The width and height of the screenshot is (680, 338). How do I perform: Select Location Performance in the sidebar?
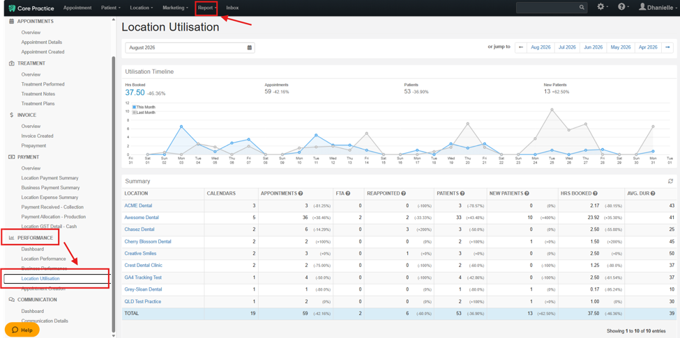tap(44, 259)
